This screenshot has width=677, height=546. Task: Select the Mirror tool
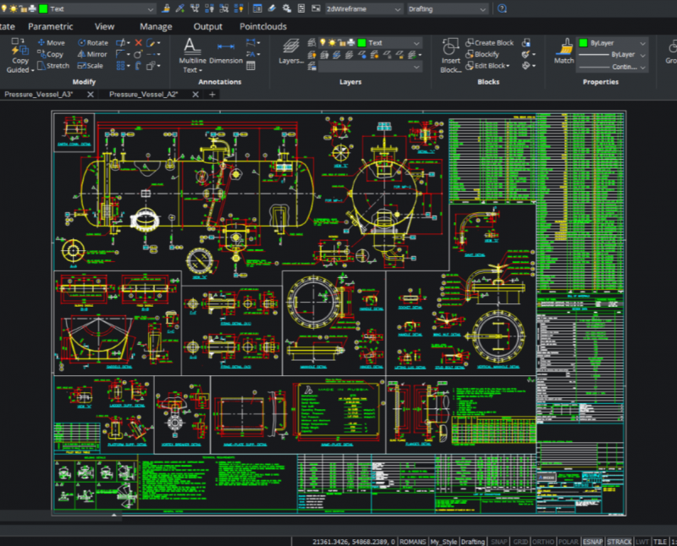coord(92,54)
